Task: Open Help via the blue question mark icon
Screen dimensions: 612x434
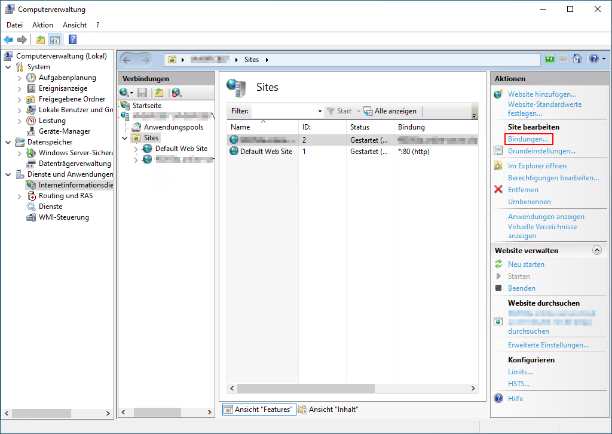Action: pos(72,39)
